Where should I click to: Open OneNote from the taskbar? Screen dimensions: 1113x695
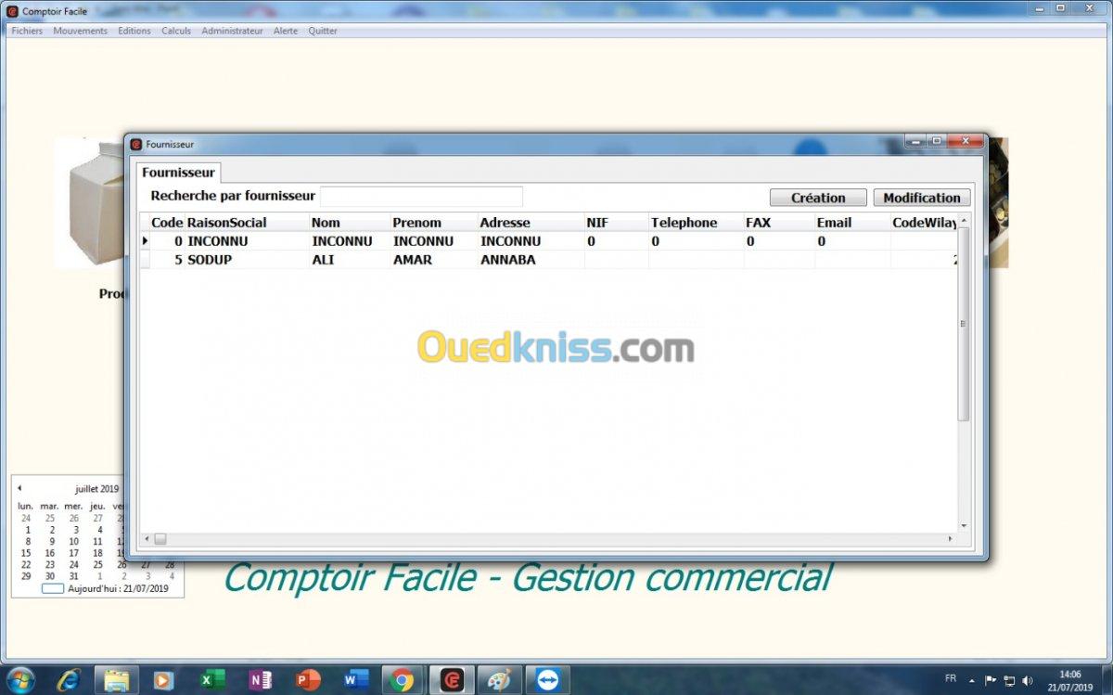(260, 680)
